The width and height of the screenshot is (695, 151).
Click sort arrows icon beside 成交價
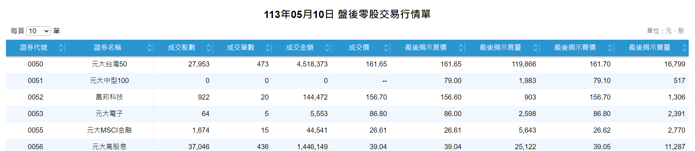click(386, 48)
